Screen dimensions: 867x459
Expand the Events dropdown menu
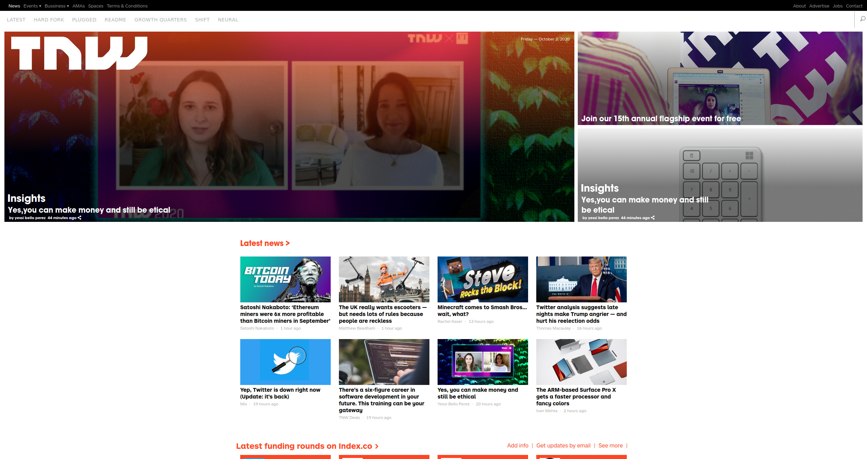pos(32,6)
